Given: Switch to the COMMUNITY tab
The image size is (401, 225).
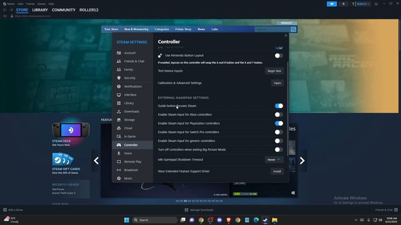Looking at the screenshot, I should coord(64,10).
